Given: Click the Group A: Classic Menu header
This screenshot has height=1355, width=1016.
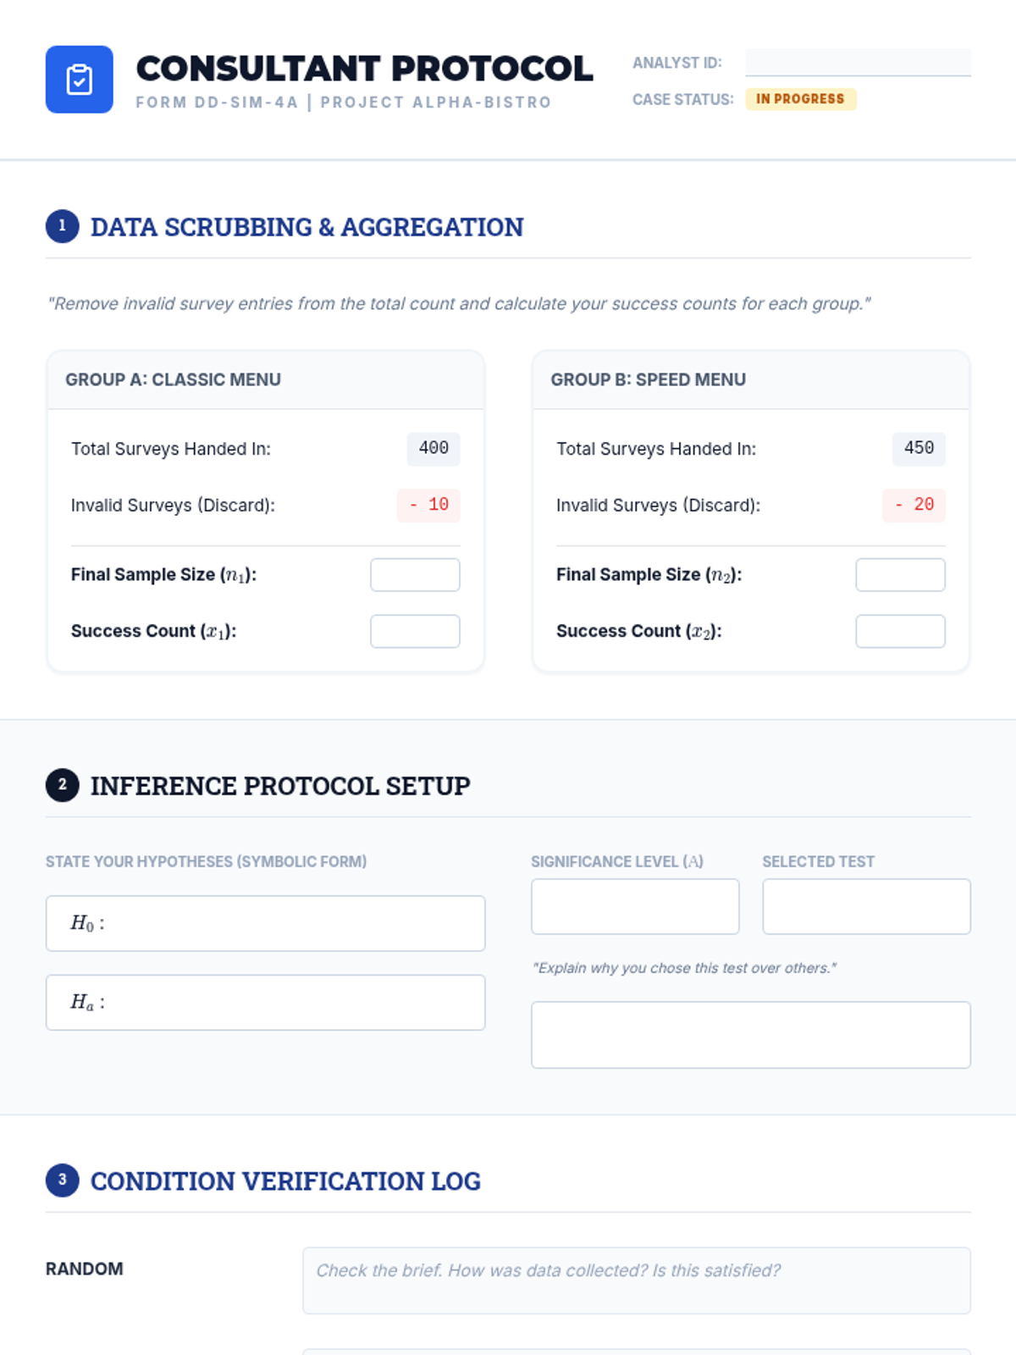Looking at the screenshot, I should click(x=174, y=379).
